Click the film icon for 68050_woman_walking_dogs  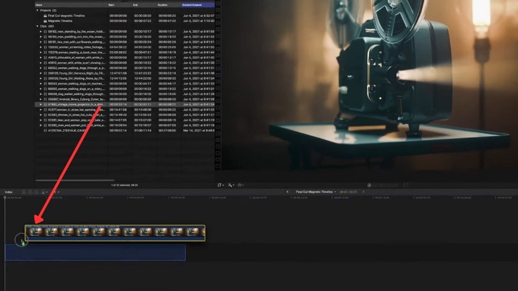(x=45, y=89)
